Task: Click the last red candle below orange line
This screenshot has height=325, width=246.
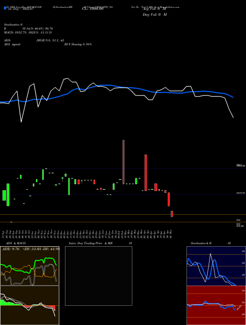Action: (x=172, y=214)
